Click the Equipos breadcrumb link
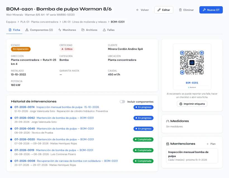229x178 pixels. [11, 22]
